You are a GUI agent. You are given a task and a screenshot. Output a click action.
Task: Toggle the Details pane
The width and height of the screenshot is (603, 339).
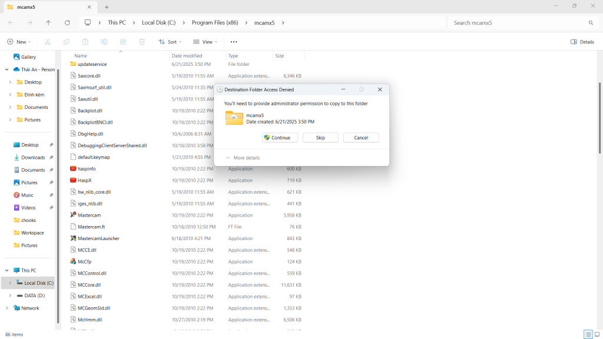[x=582, y=42]
